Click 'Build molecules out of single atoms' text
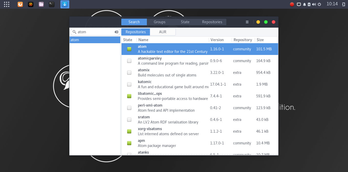This screenshot has width=348, height=172. [x=167, y=75]
